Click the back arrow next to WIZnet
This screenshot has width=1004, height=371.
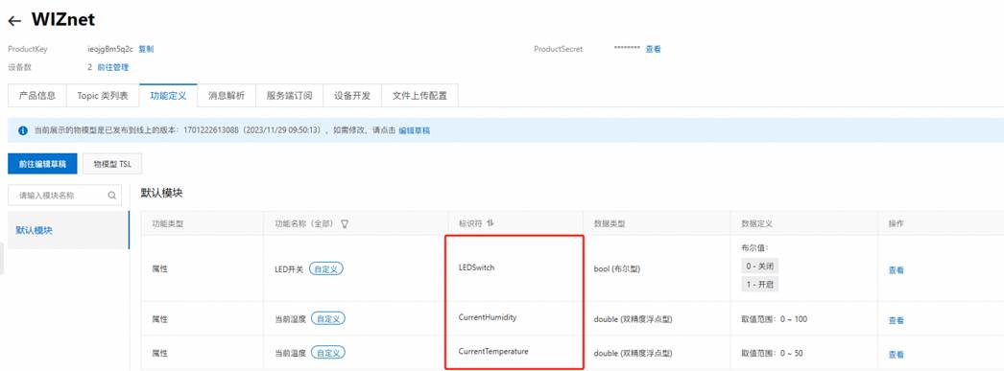[x=14, y=21]
